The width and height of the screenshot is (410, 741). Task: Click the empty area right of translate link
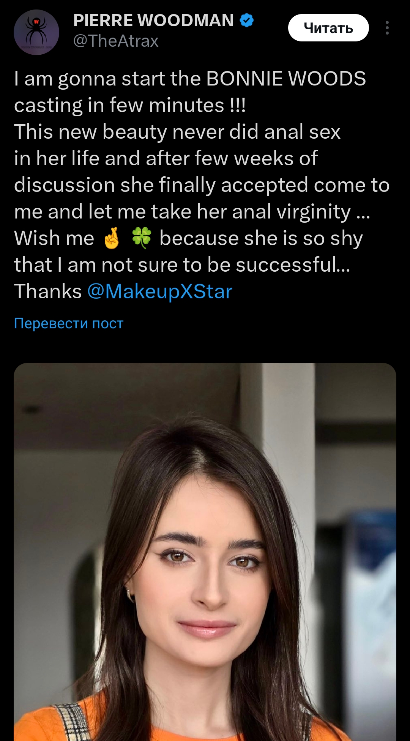[266, 323]
